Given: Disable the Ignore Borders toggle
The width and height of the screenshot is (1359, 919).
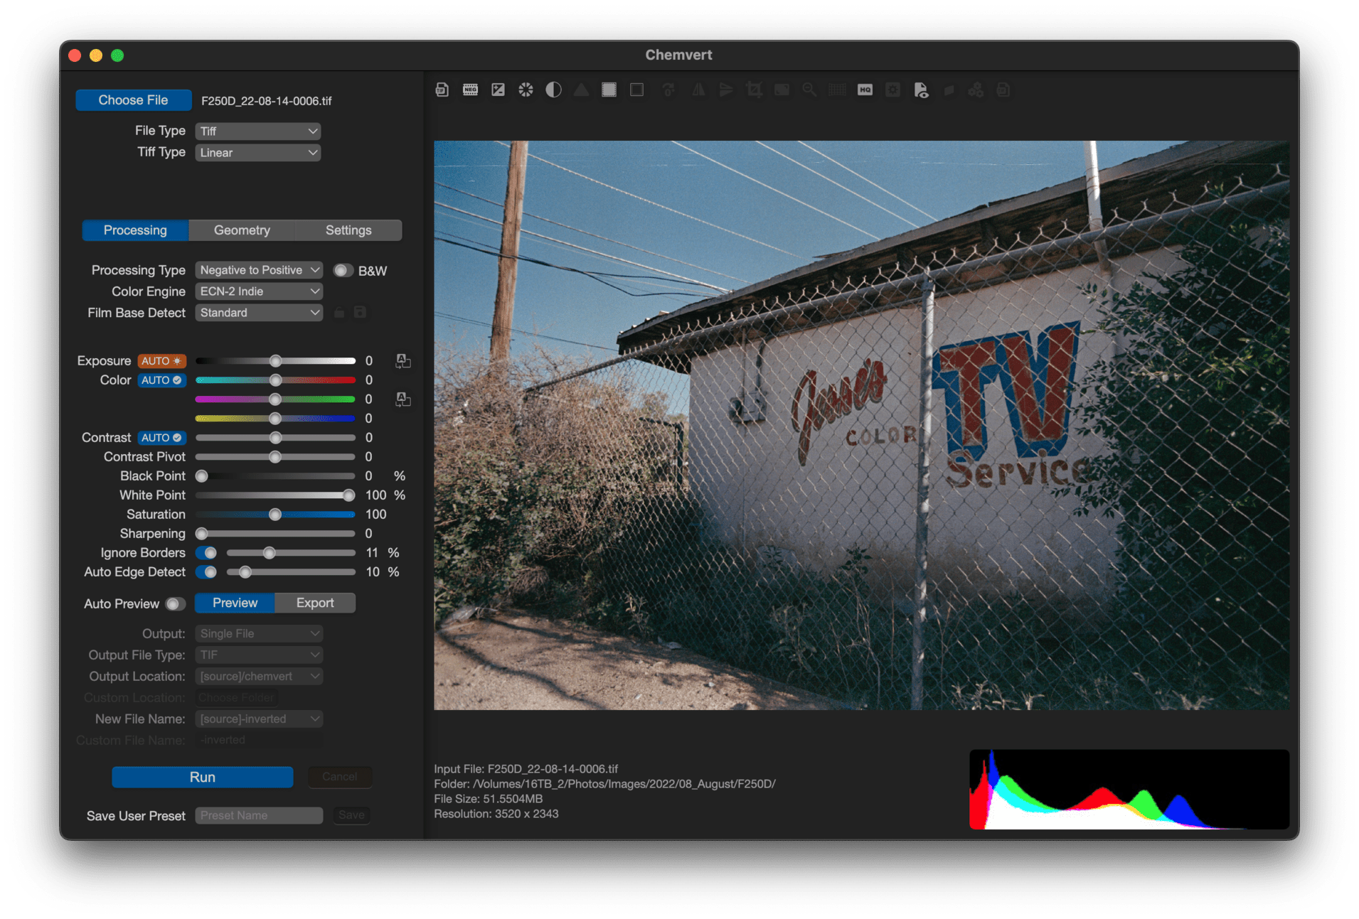Looking at the screenshot, I should [x=207, y=553].
